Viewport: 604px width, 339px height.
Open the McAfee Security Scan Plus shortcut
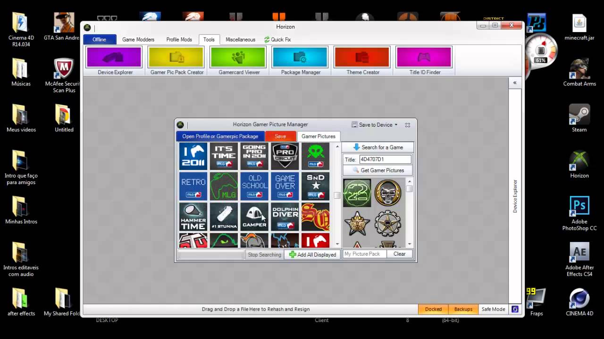pos(64,75)
